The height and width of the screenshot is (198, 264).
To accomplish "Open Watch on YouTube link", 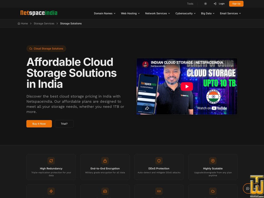I will point(212,108).
